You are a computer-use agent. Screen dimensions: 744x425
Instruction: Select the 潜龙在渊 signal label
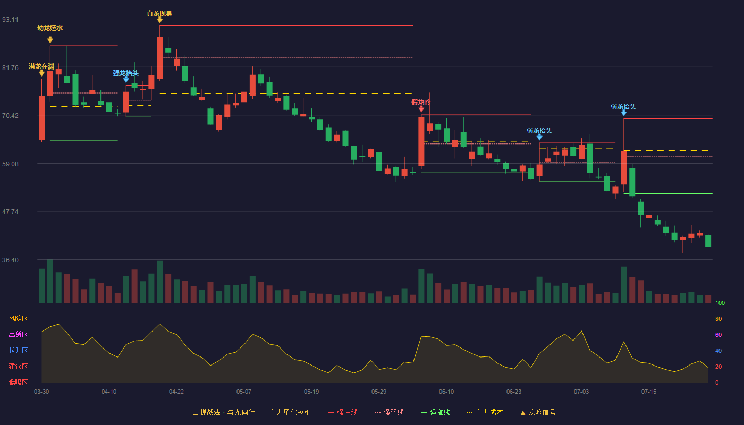coord(41,66)
